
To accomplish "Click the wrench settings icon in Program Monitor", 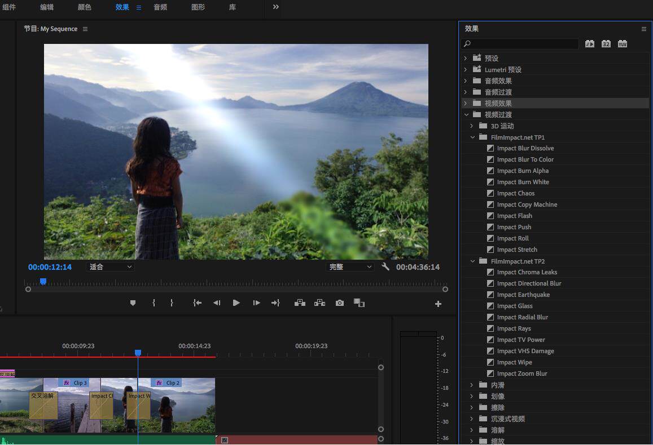I will click(385, 266).
